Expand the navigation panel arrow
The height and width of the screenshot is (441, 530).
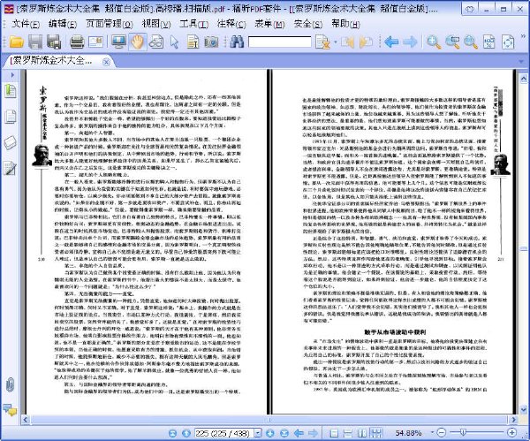tap(12, 75)
